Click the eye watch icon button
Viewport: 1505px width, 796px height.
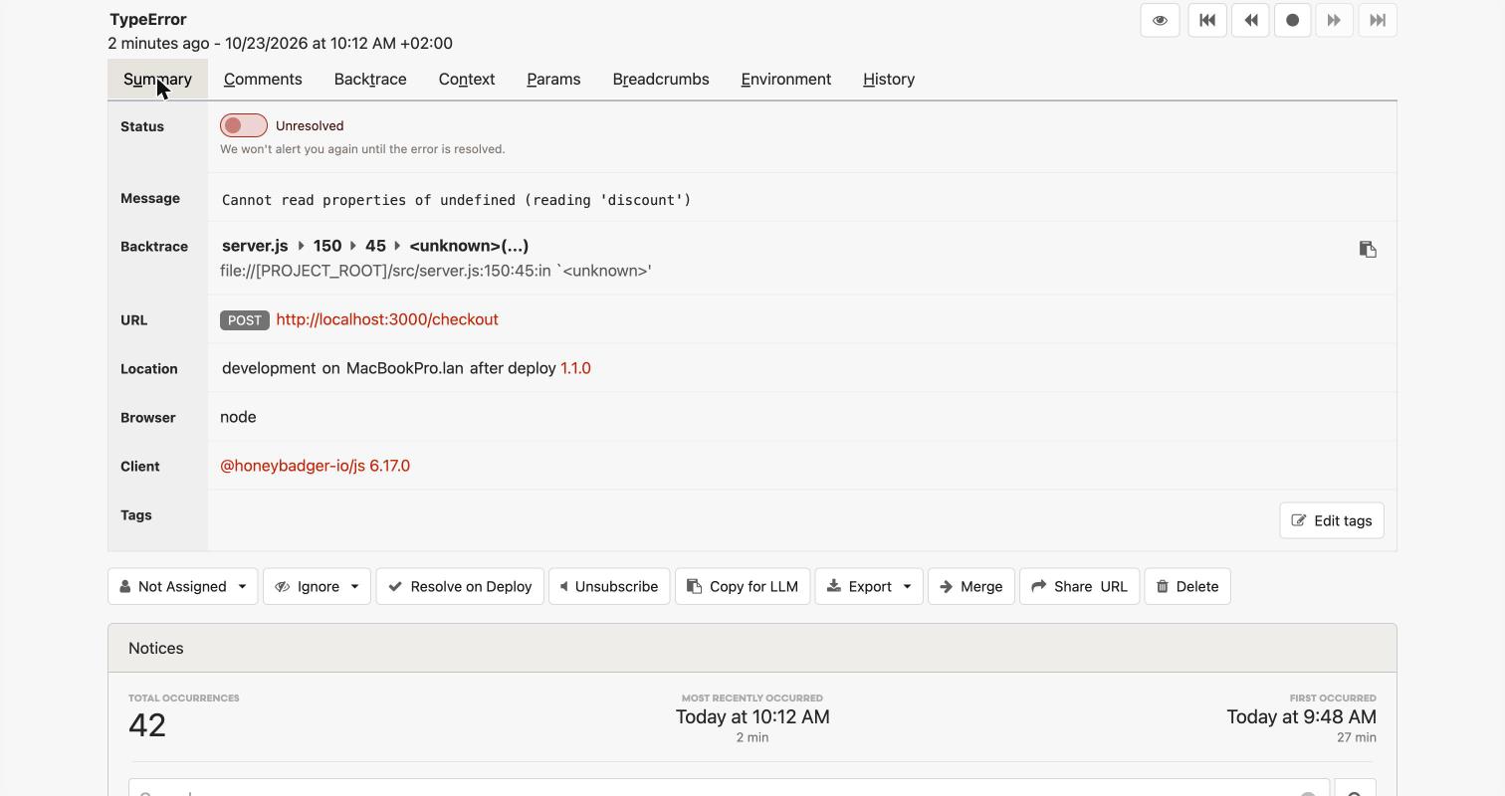coord(1160,20)
